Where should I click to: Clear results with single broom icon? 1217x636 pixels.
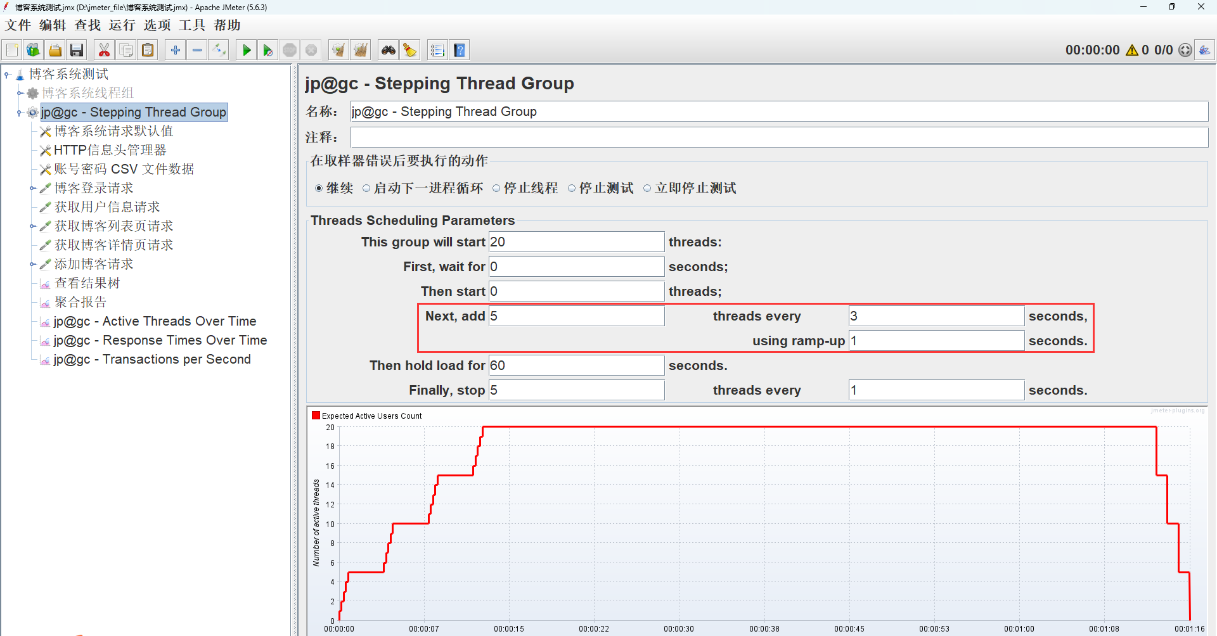(x=339, y=50)
